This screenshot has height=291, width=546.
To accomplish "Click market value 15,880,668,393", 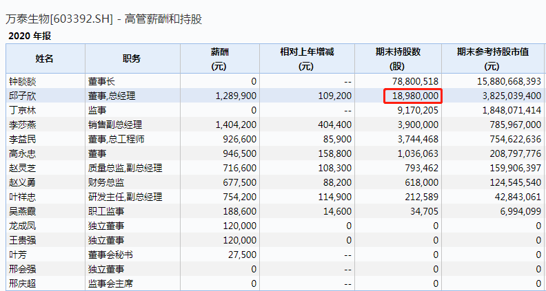I will click(x=509, y=82).
